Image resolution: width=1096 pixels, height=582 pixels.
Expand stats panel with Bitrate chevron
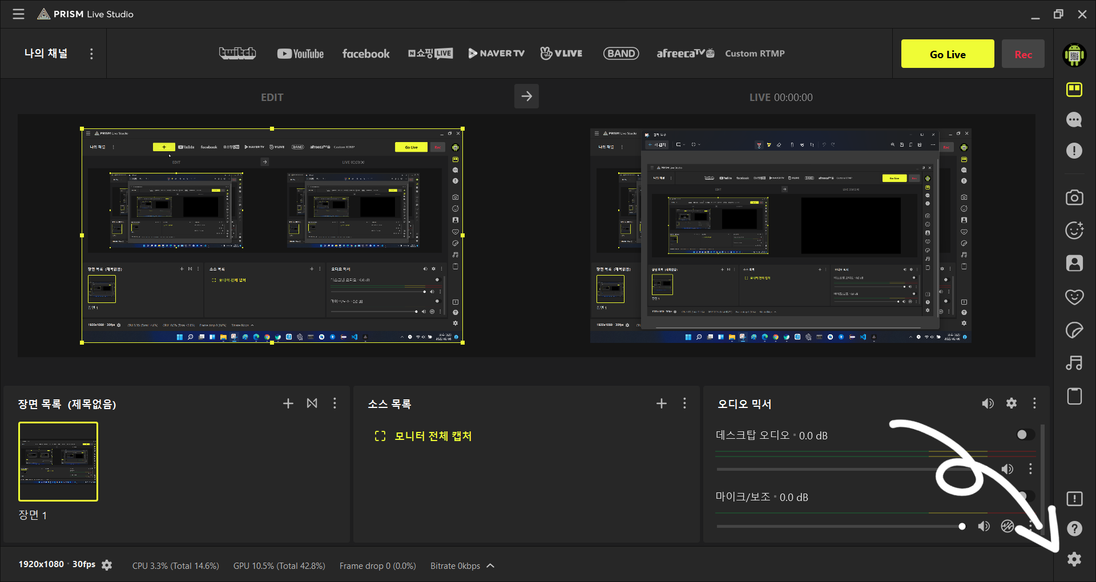490,566
